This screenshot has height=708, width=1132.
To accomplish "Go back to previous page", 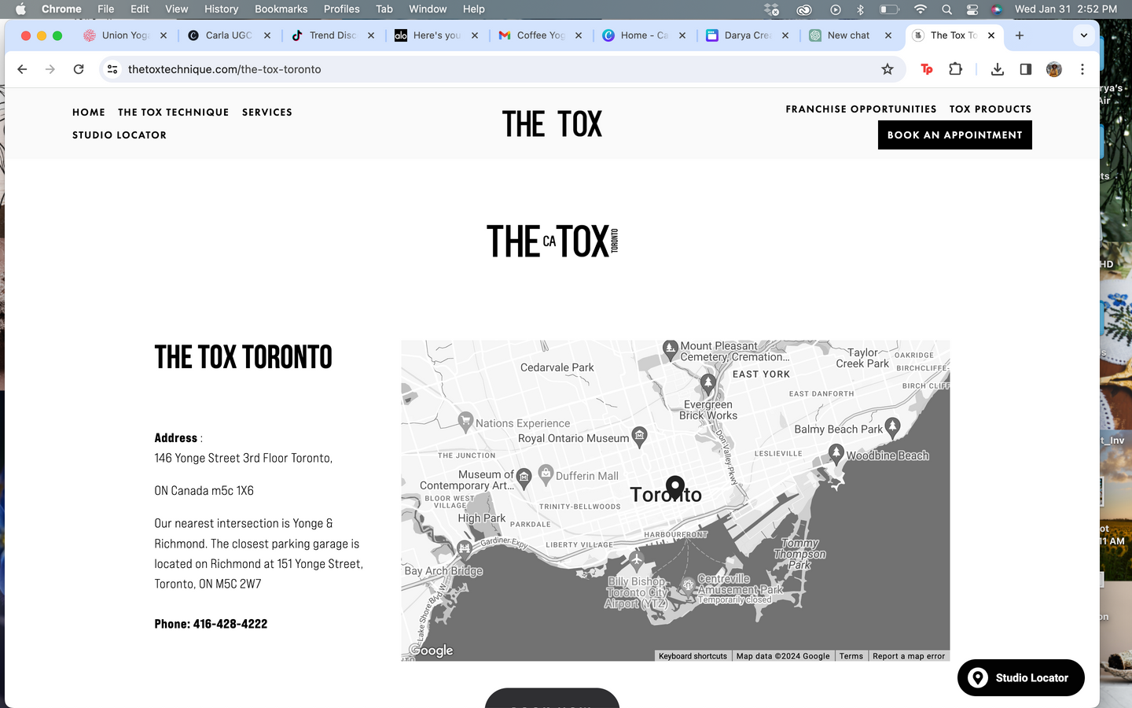I will coord(22,69).
